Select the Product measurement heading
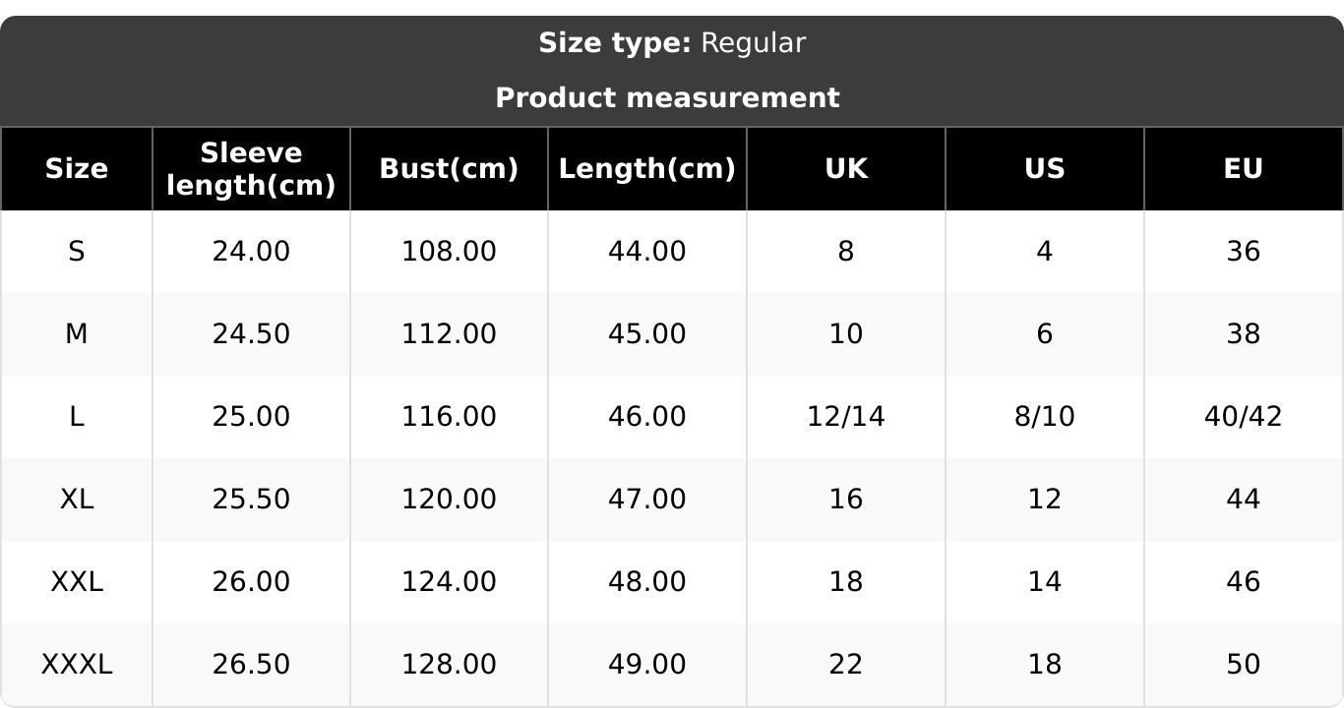The image size is (1344, 708). [x=667, y=98]
